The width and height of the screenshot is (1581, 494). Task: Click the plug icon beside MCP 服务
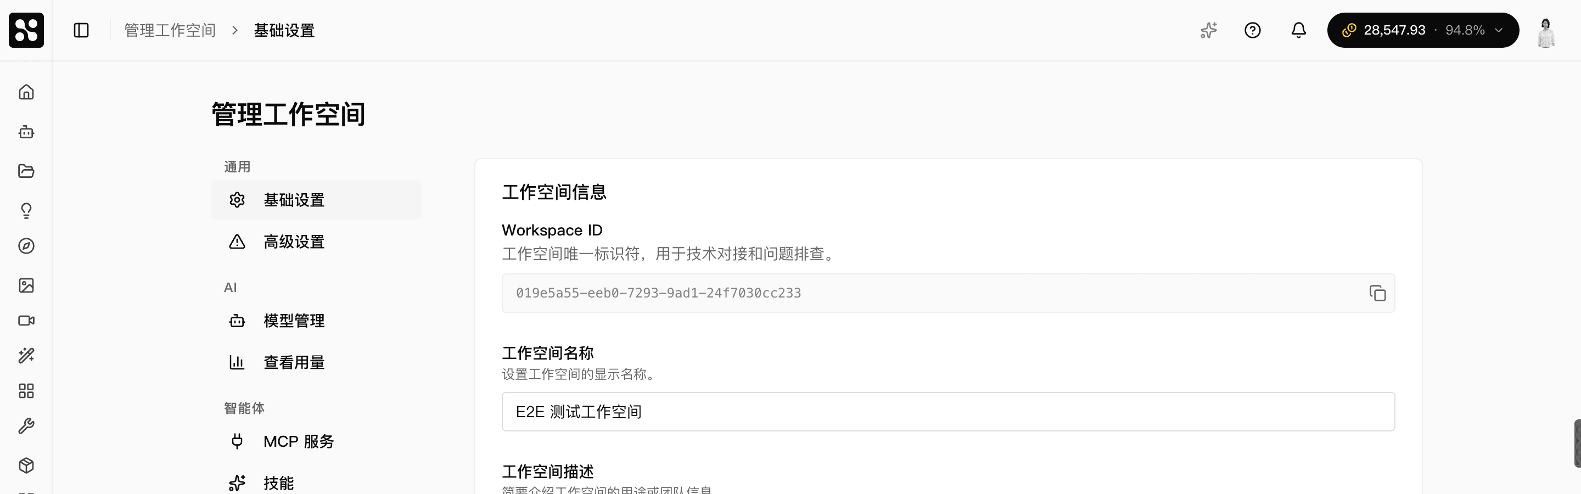(237, 441)
